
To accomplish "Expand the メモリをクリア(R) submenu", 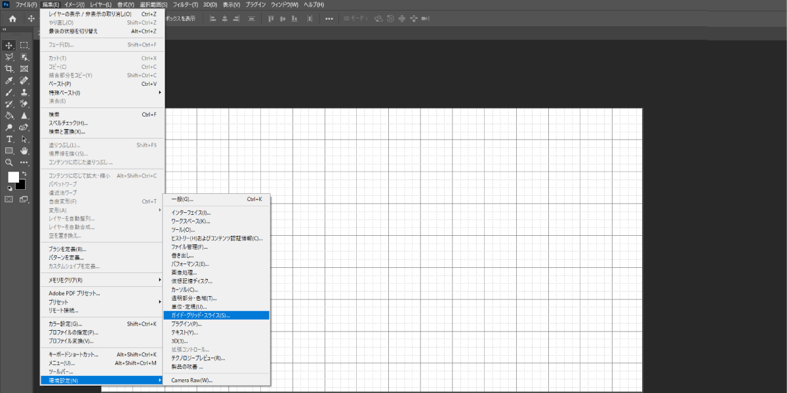I will pyautogui.click(x=102, y=280).
